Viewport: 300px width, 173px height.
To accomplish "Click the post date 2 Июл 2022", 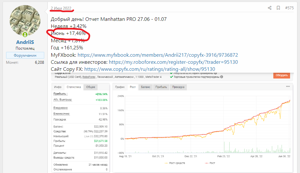I will [x=61, y=8].
